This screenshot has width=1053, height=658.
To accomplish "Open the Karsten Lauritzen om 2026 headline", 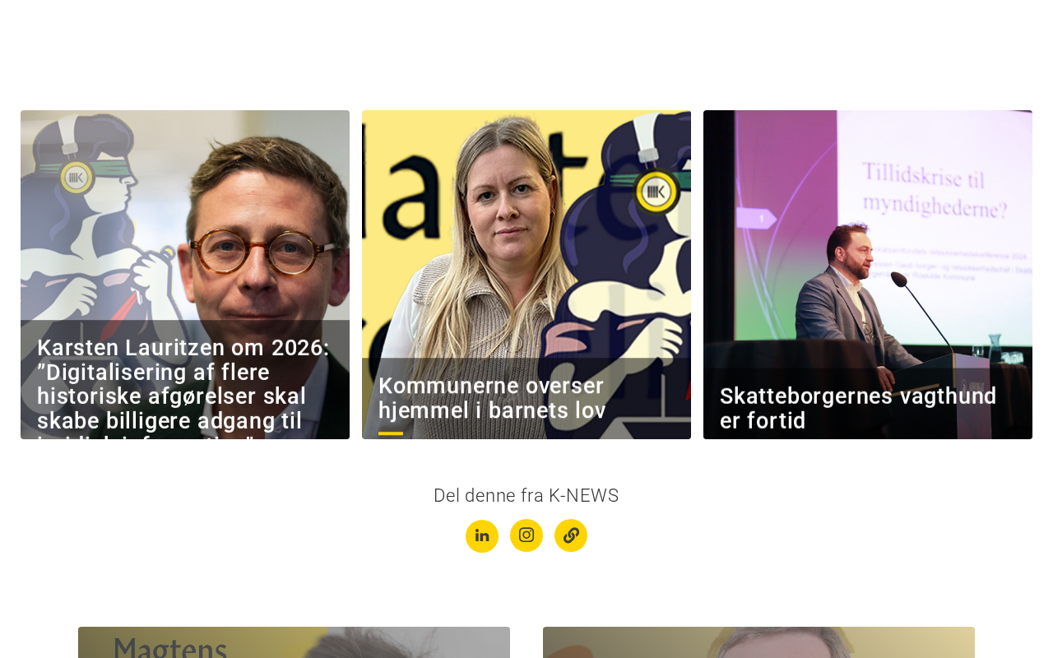I will tap(183, 385).
